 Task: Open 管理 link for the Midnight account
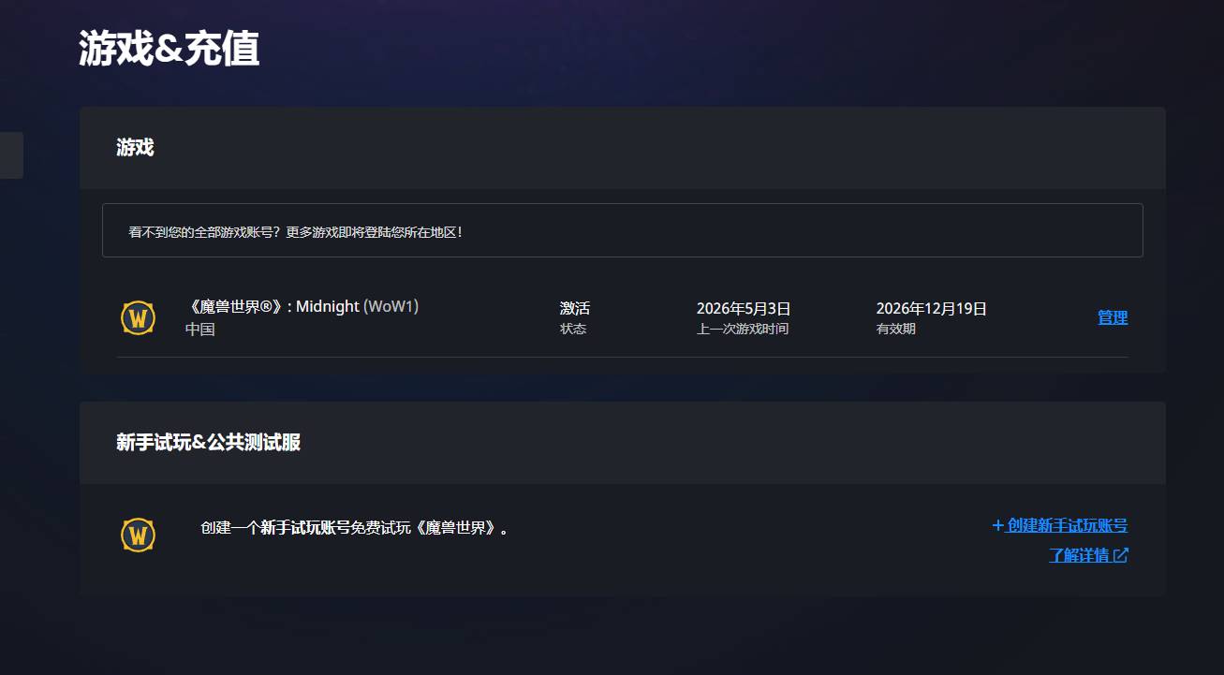(x=1113, y=317)
